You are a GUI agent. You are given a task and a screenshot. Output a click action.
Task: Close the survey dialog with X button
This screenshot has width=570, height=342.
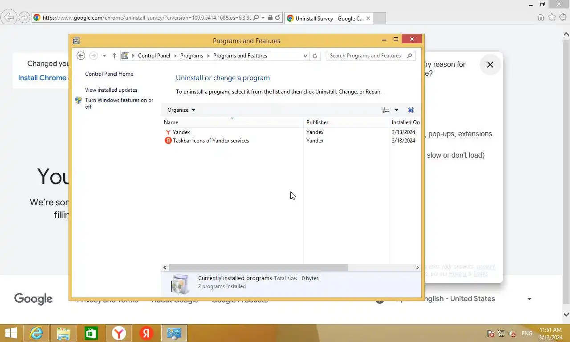(490, 65)
